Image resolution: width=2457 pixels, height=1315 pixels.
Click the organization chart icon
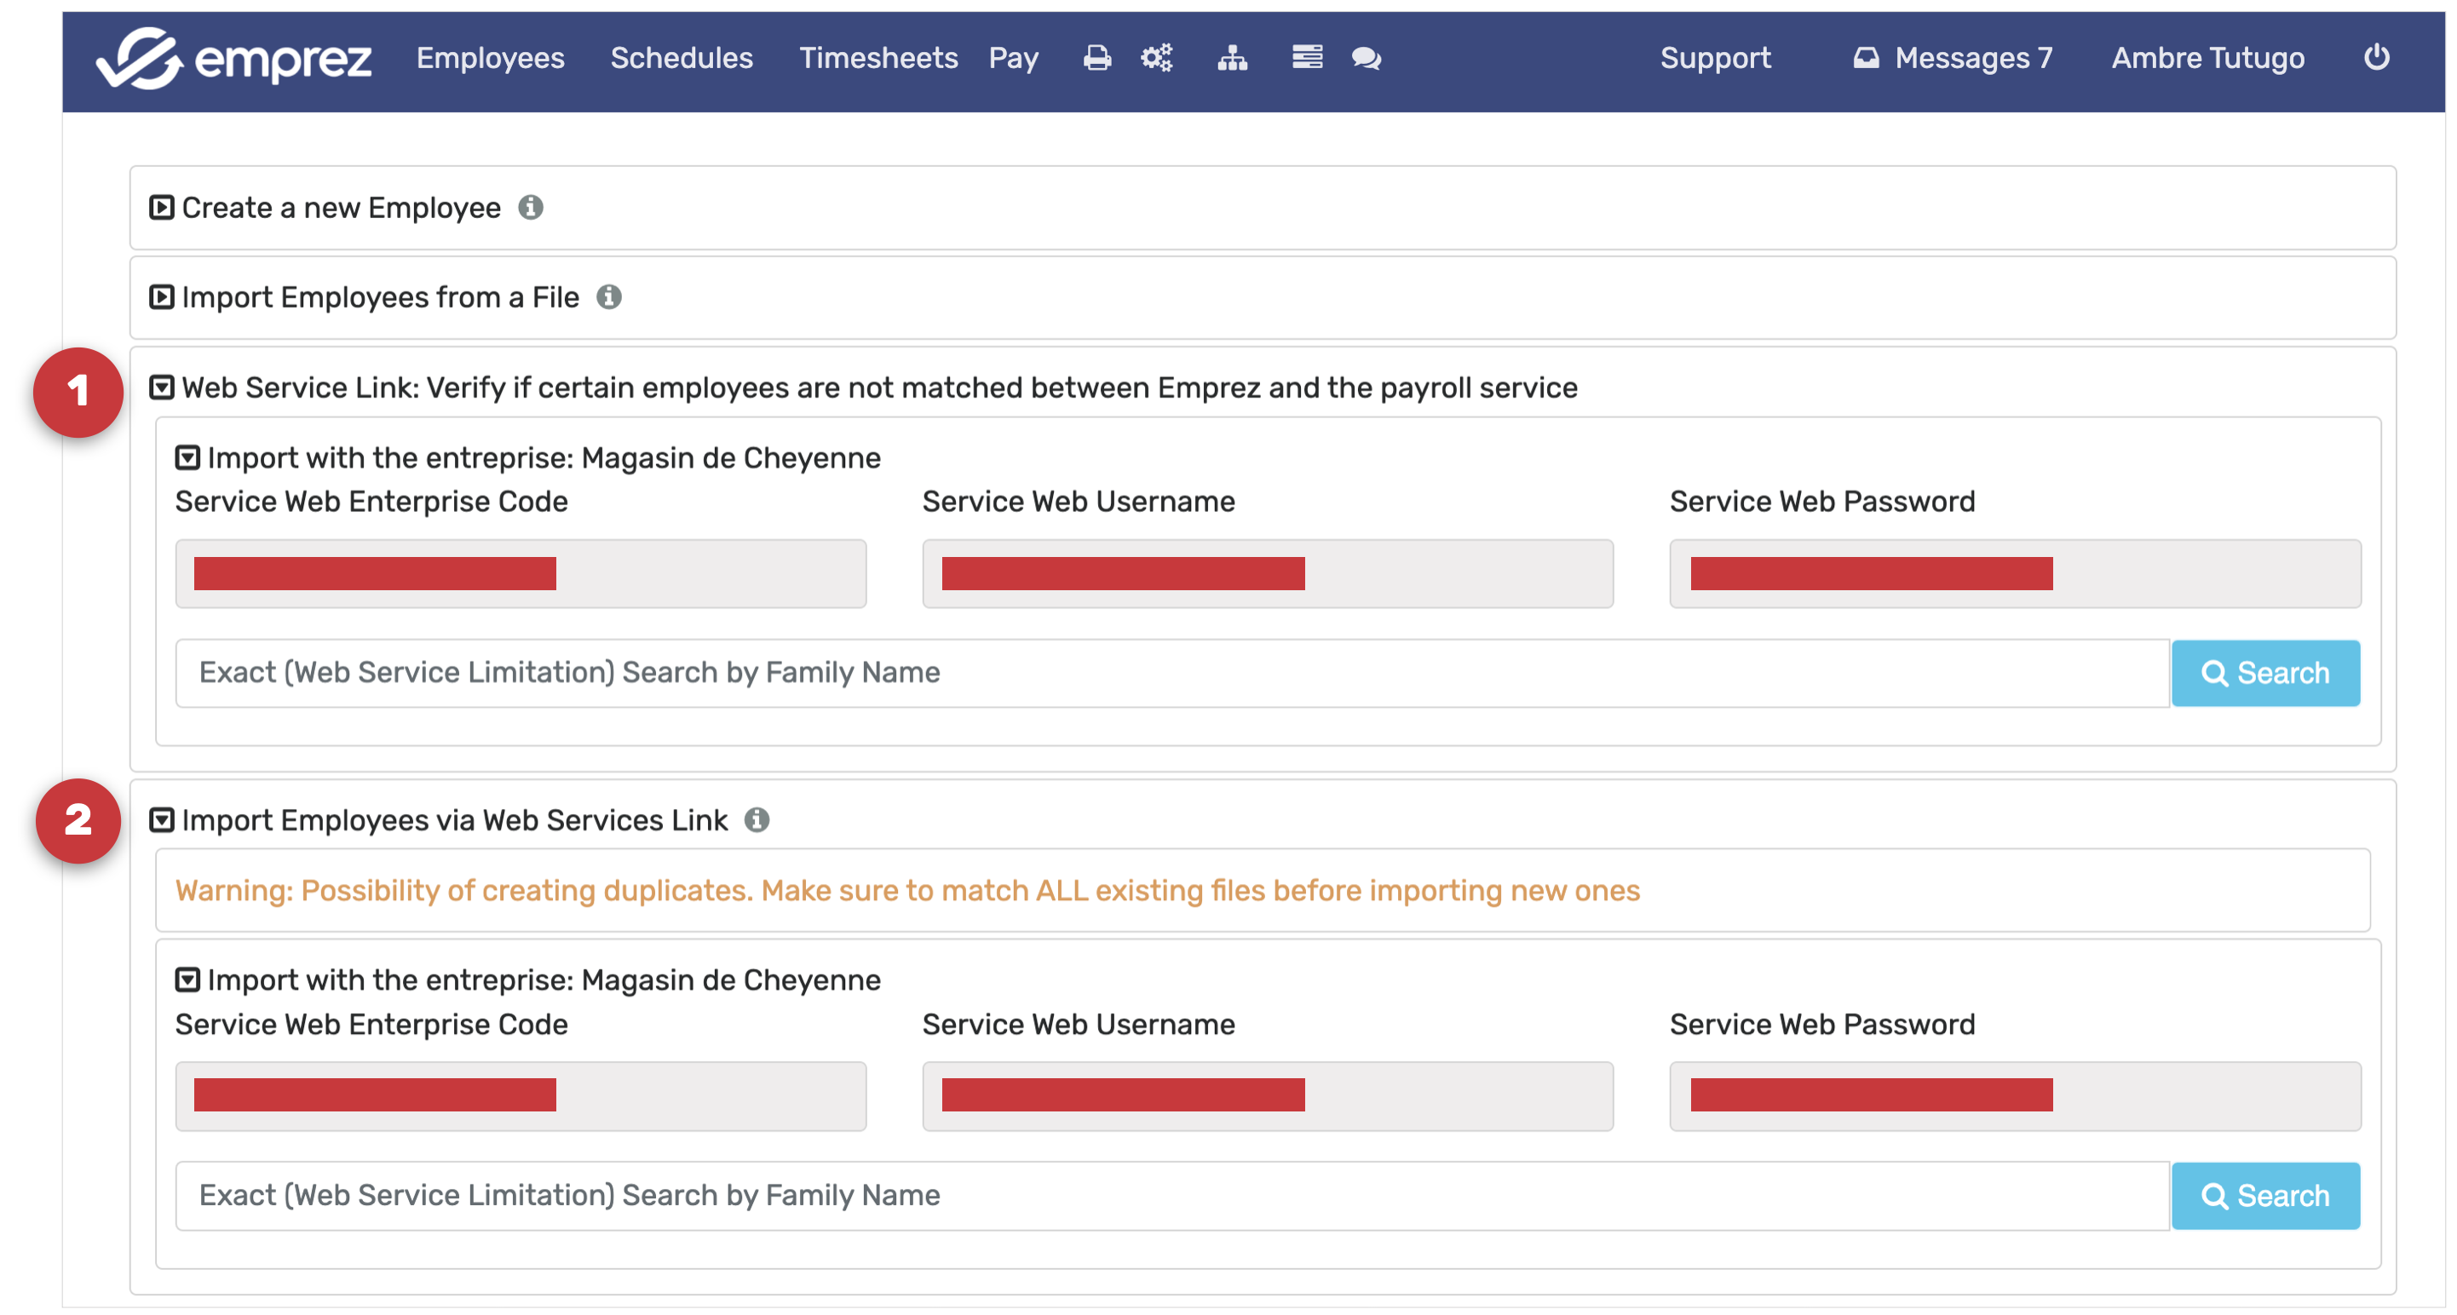[x=1232, y=59]
